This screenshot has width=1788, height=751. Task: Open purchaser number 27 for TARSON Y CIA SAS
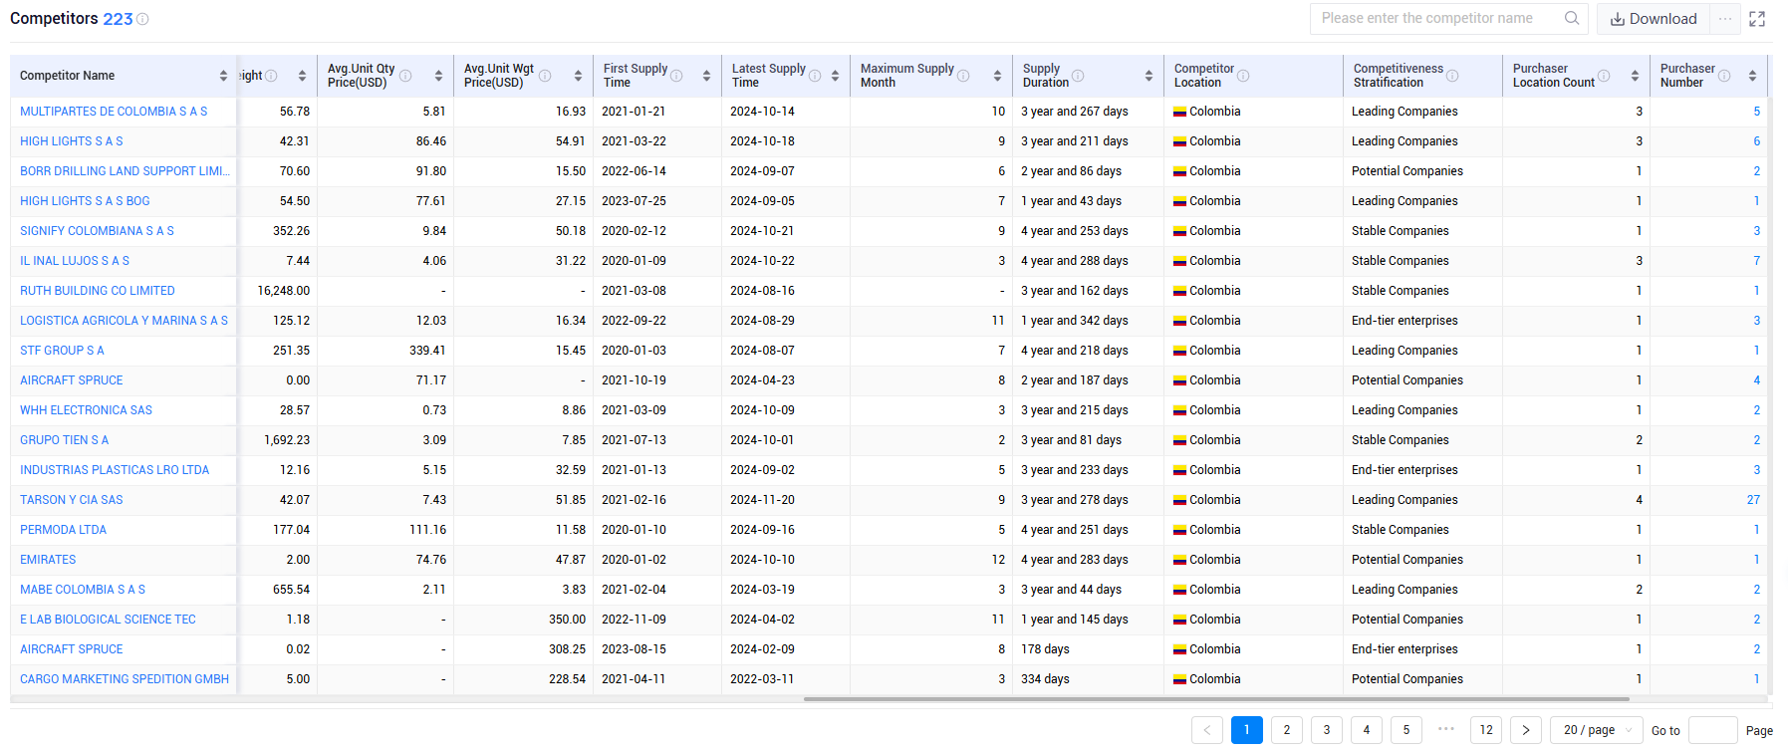(x=1753, y=500)
